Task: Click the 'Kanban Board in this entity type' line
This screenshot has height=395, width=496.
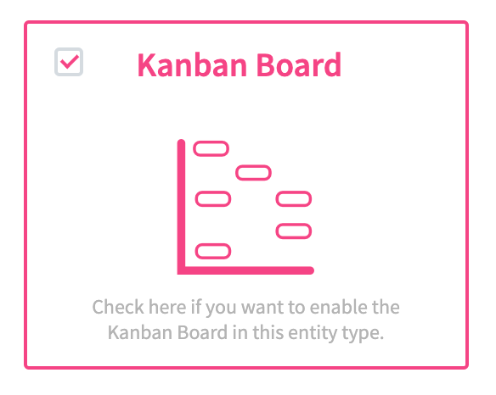Action: pos(245,332)
